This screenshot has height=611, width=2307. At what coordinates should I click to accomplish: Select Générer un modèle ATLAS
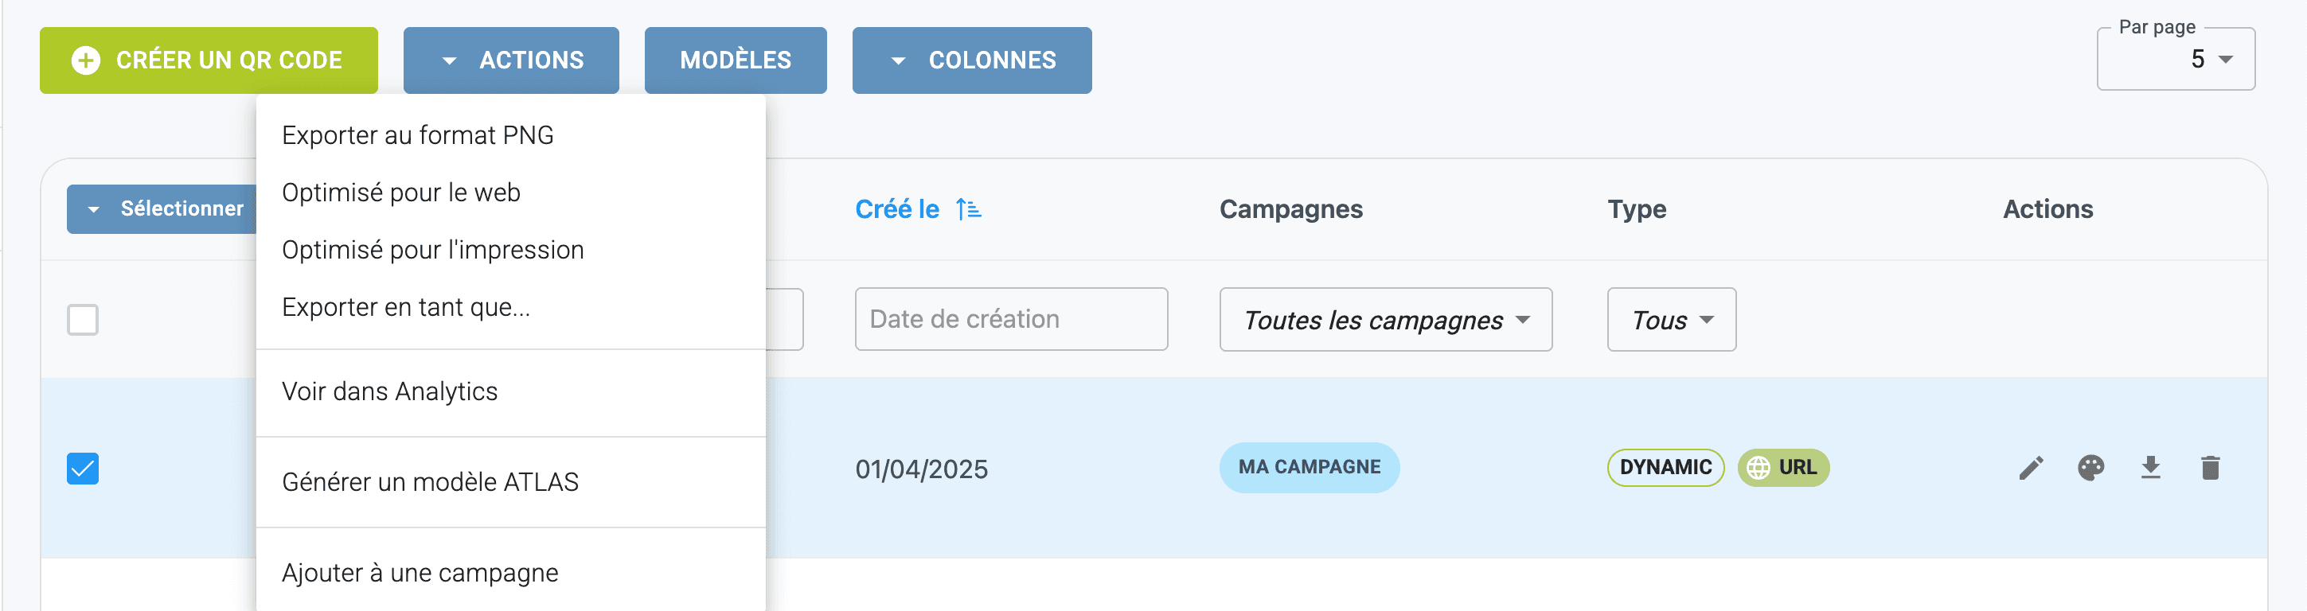click(430, 482)
